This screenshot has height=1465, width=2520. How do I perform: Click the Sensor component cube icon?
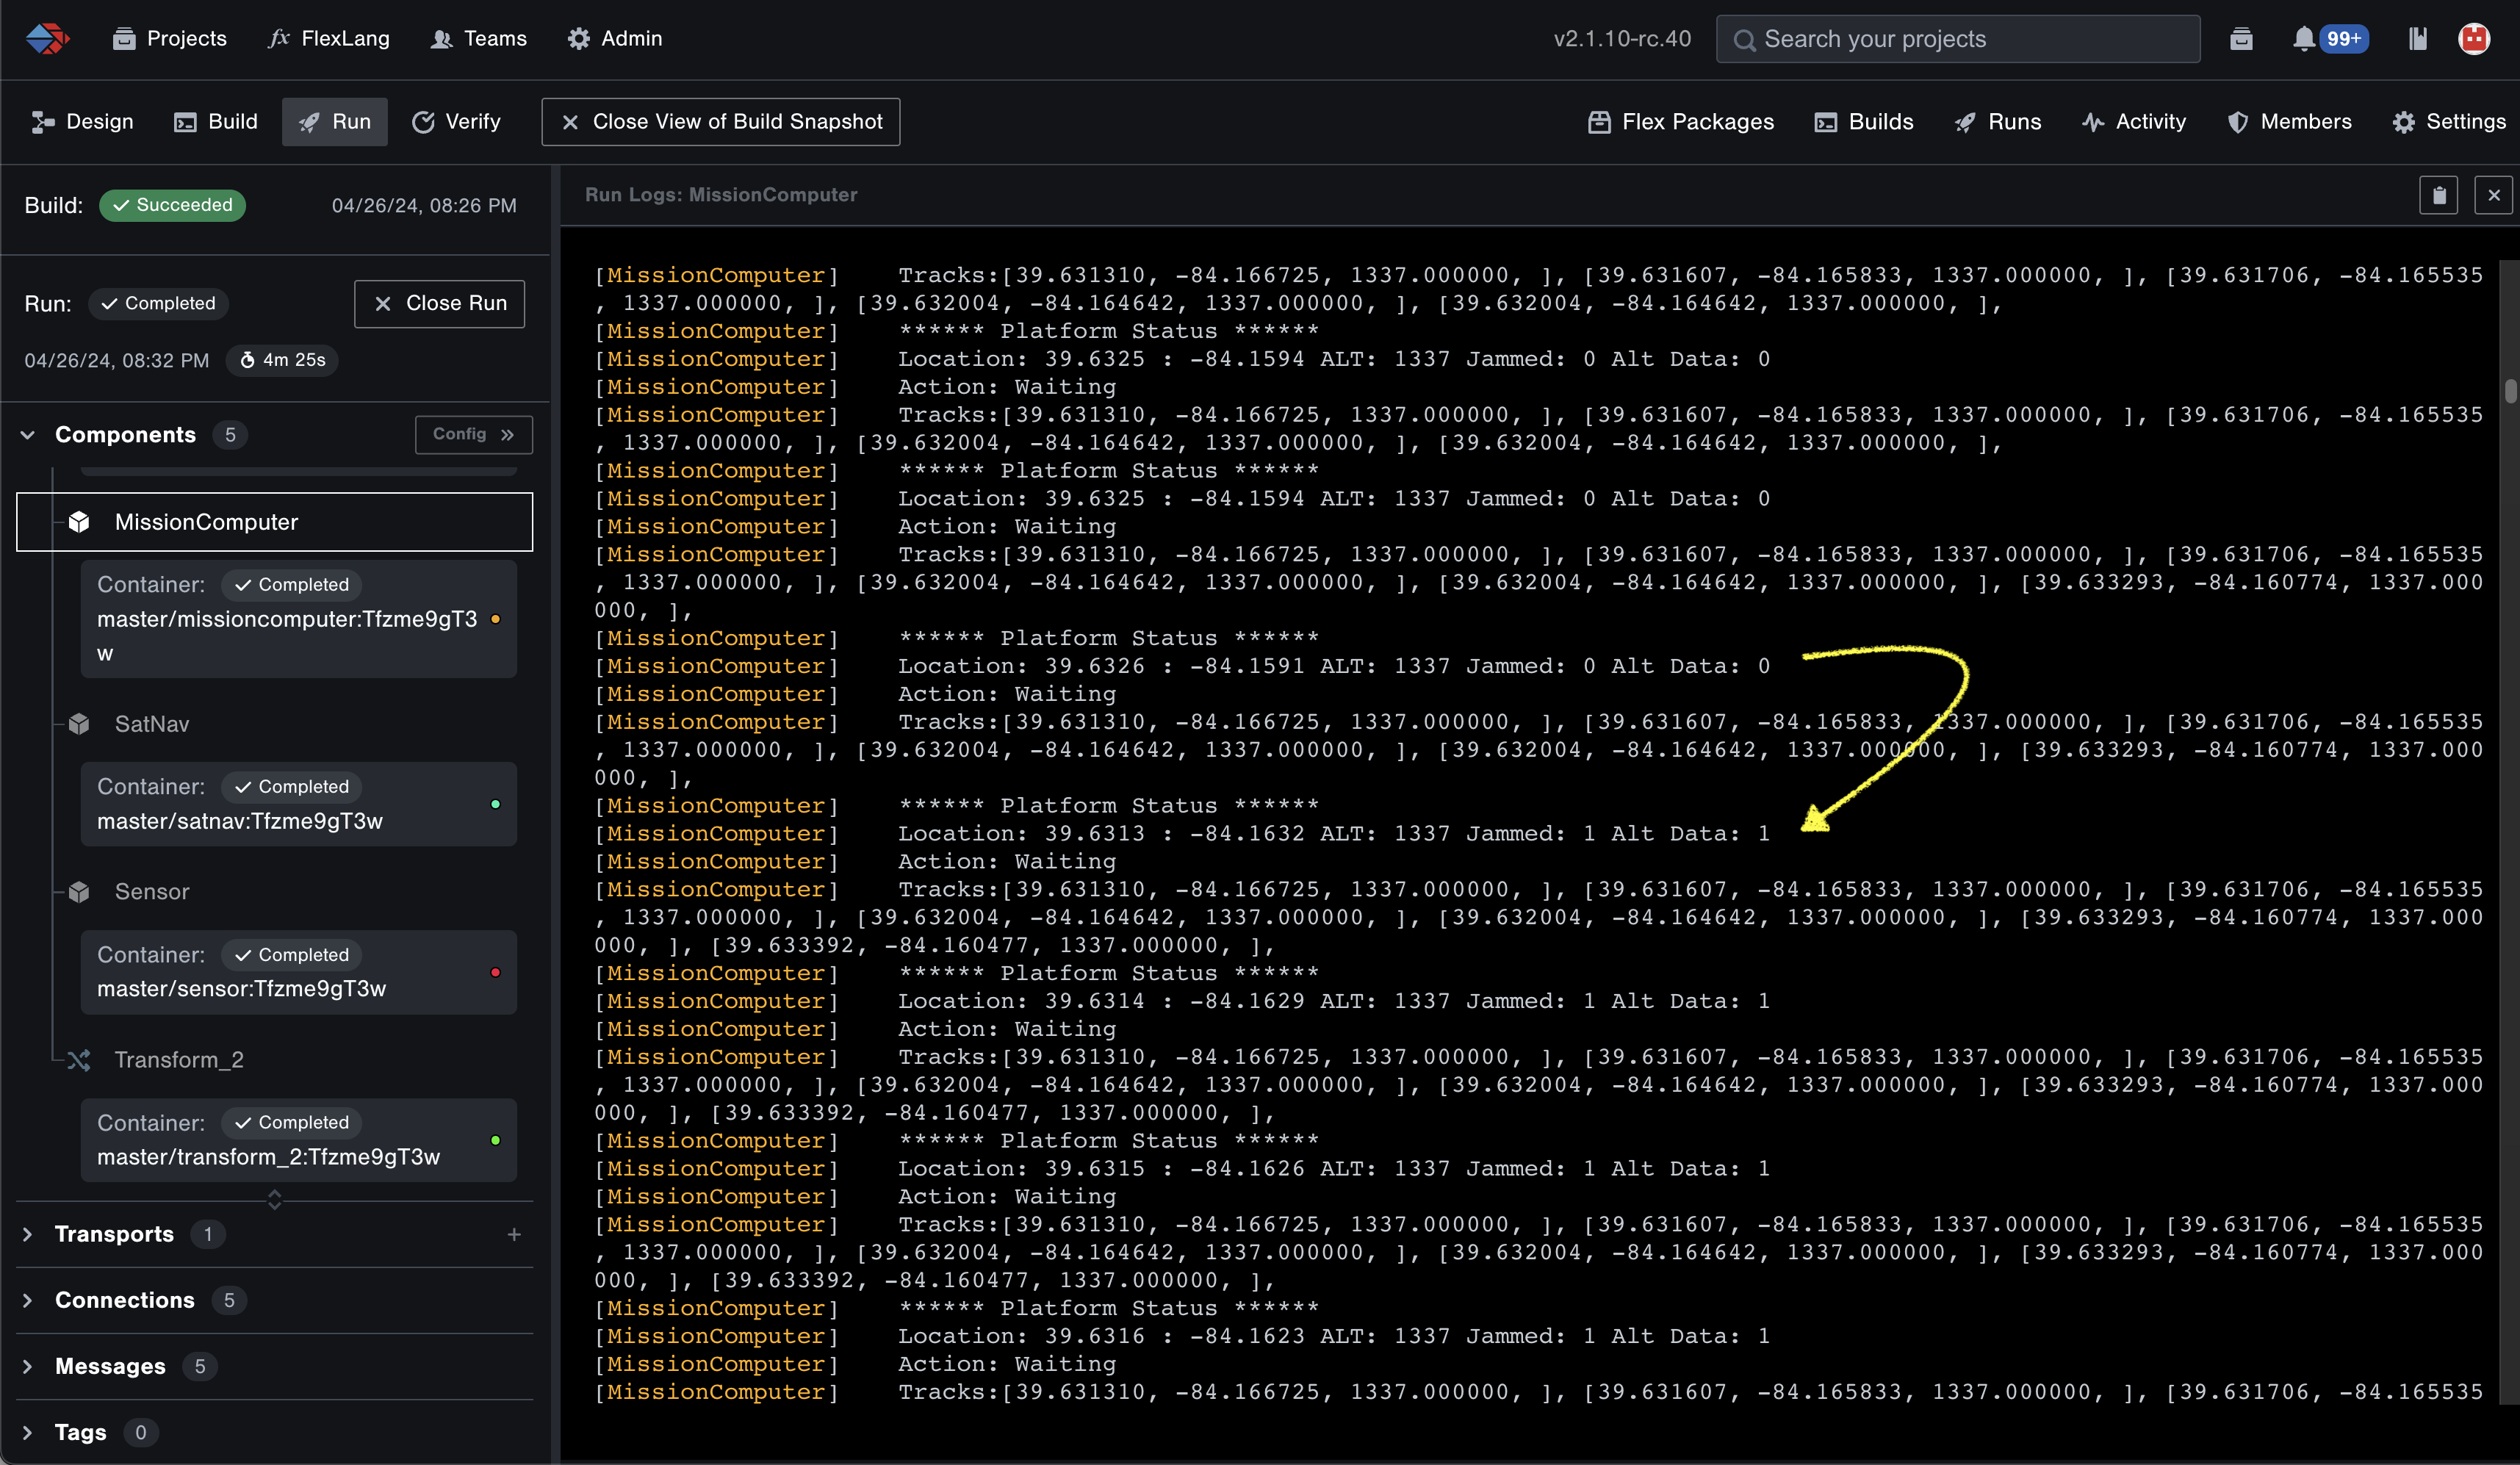pyautogui.click(x=79, y=892)
